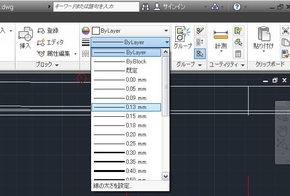Click the 登録 create block icon
This screenshot has width=290, height=196.
[x=41, y=31]
